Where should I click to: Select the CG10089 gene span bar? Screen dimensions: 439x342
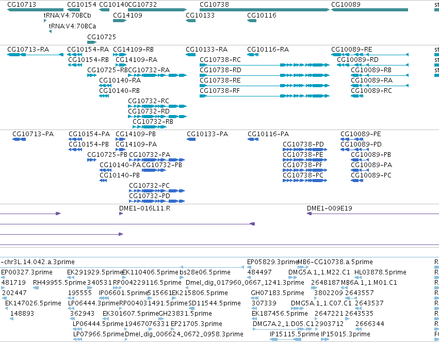click(x=369, y=10)
